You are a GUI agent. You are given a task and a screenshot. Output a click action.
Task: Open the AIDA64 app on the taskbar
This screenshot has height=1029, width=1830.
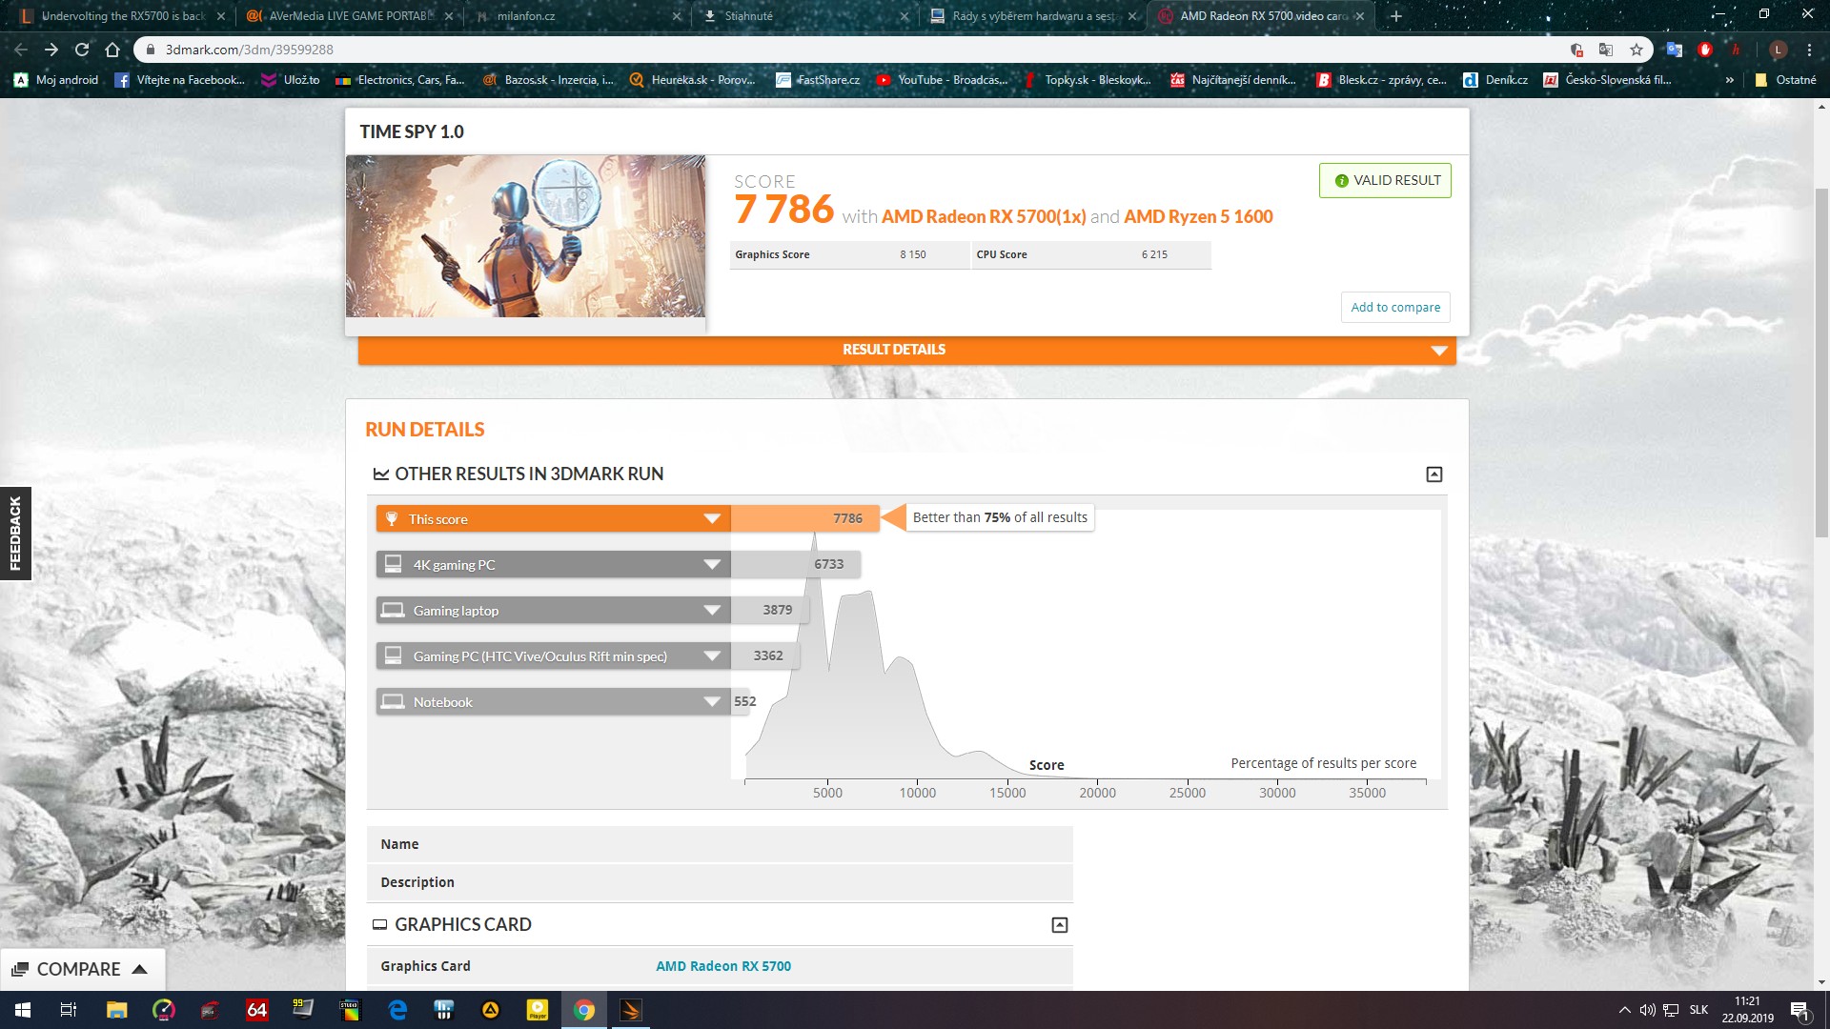tap(256, 1010)
